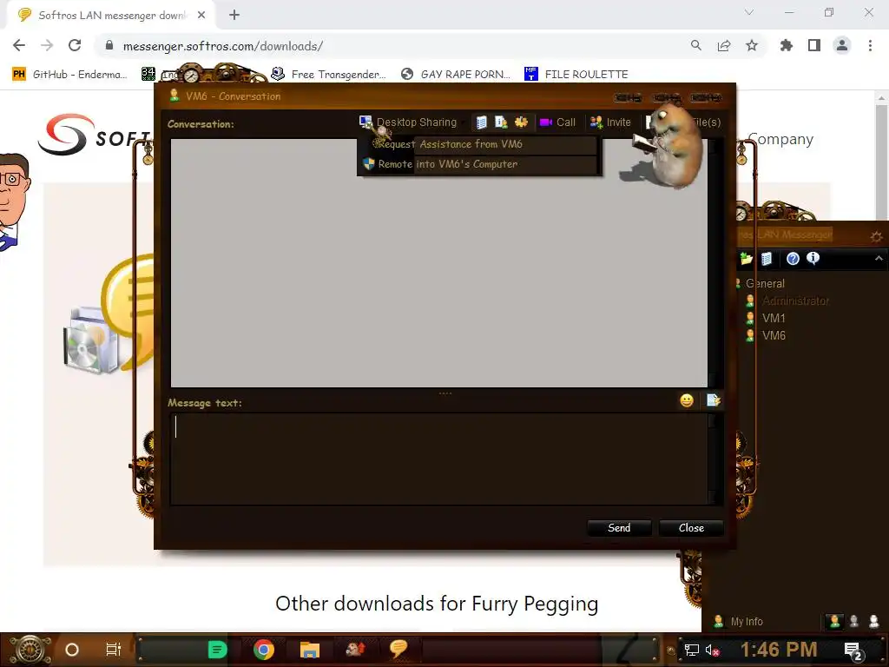Open Google Chrome from taskbar
Viewport: 889px width, 667px height.
click(x=264, y=650)
